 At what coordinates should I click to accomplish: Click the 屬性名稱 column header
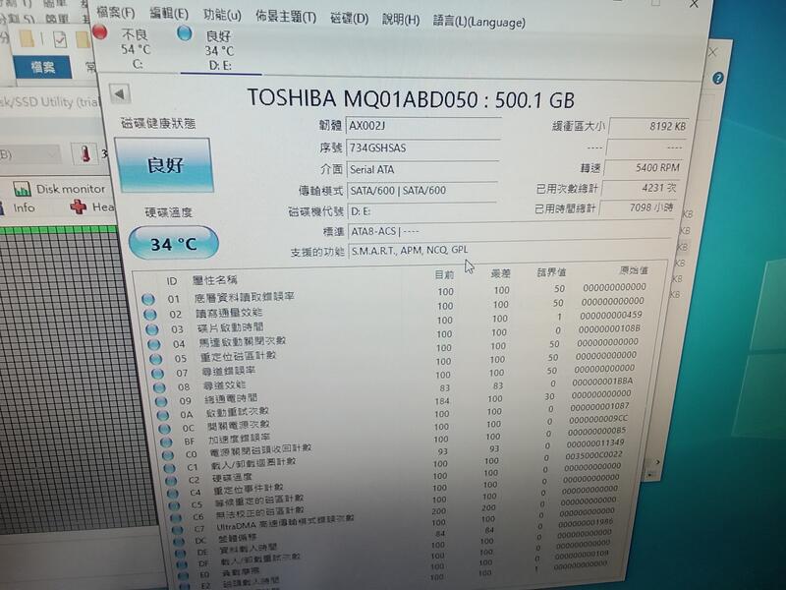[214, 280]
